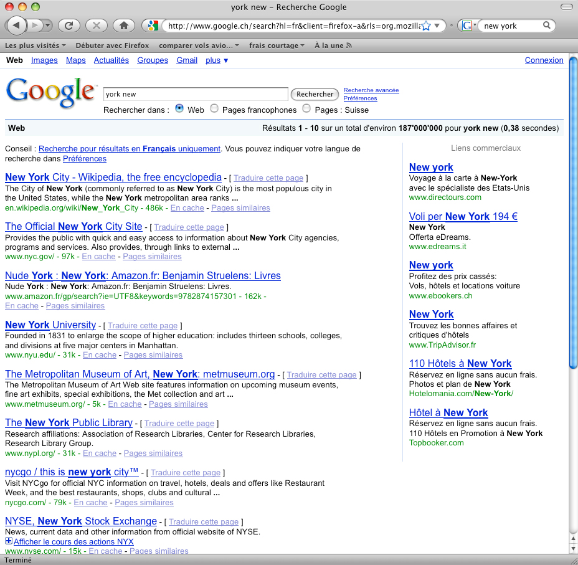Expand Afficher le cours des actions NYX plus icon
The image size is (578, 565).
point(9,541)
